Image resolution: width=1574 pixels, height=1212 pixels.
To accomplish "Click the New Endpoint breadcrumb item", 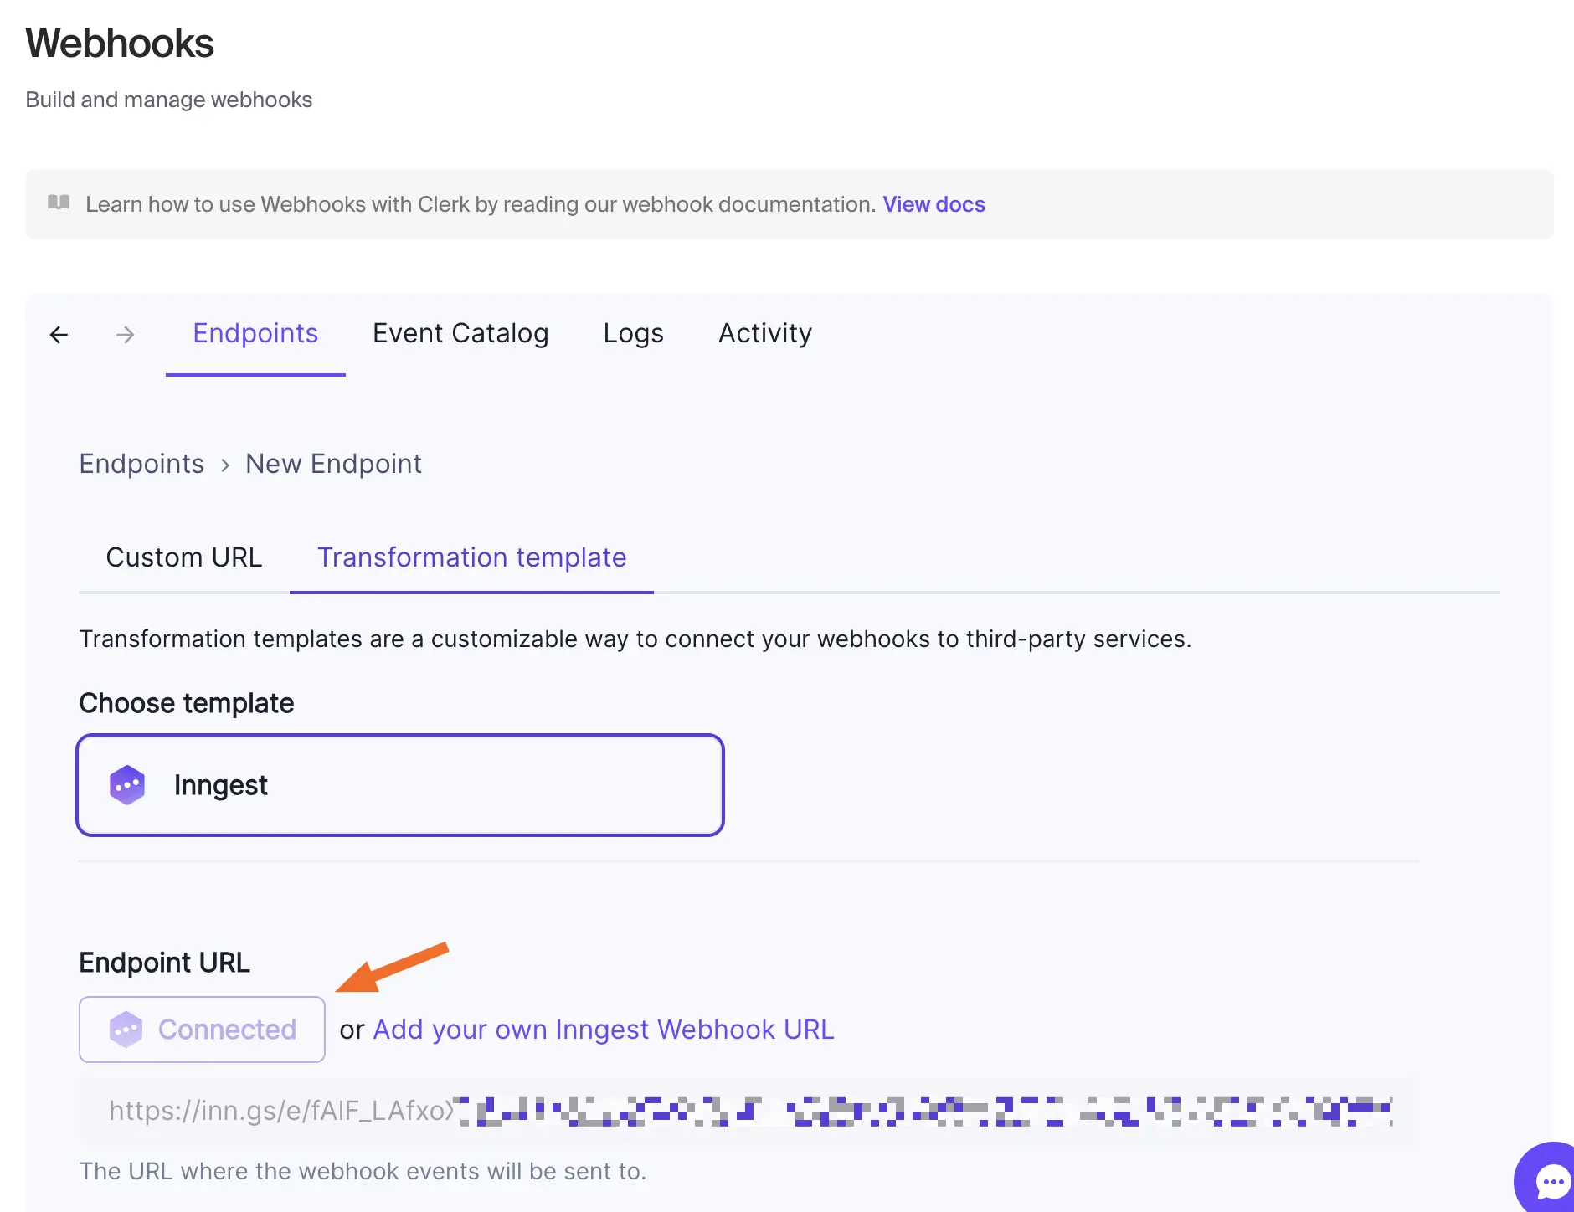I will point(333,463).
